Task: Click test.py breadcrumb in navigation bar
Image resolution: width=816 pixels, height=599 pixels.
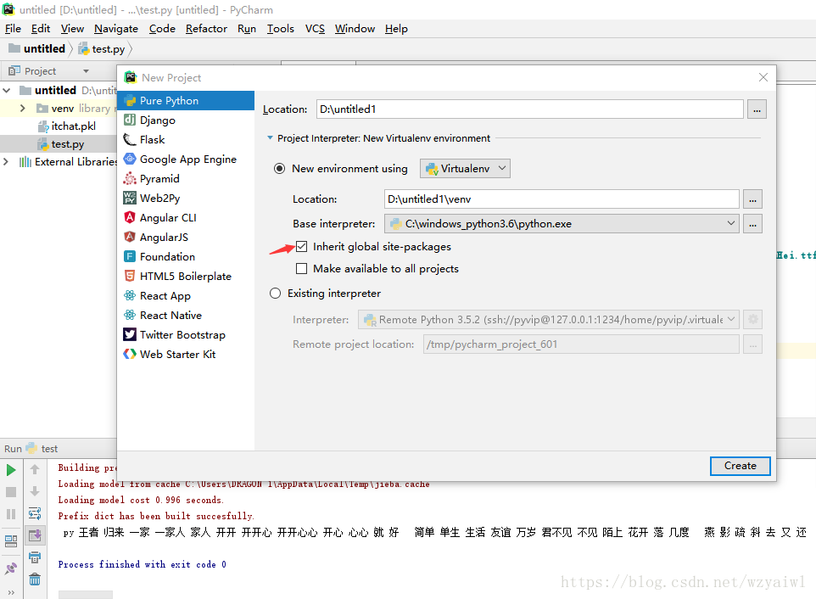Action: coord(102,49)
